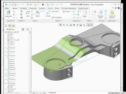Click the search magnifier icon near help

(115, 8)
